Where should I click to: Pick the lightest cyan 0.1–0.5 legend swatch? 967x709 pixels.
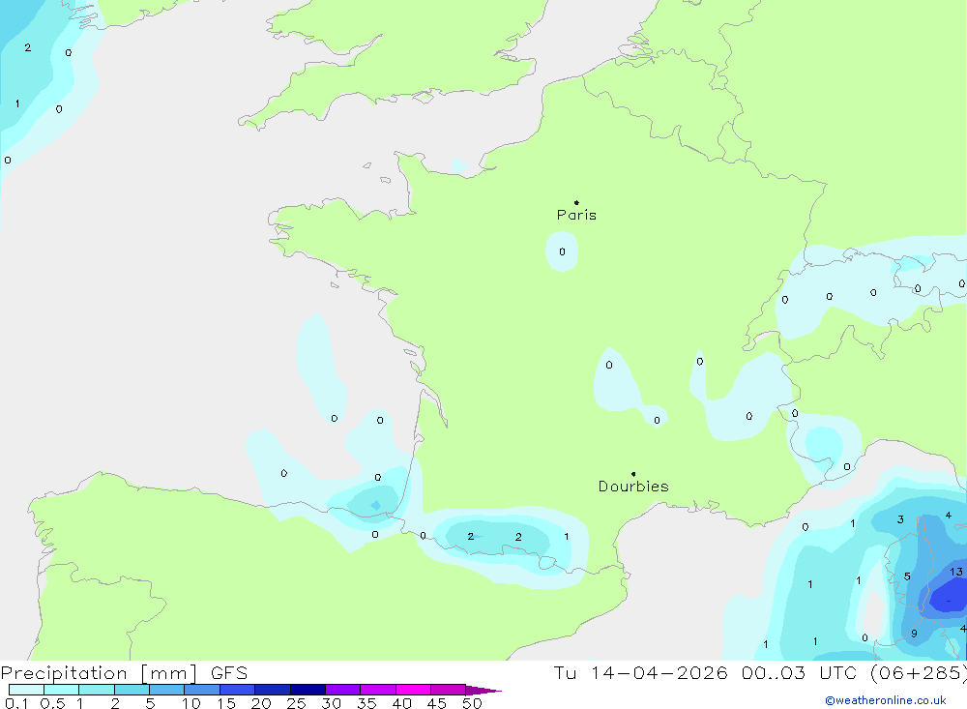(x=26, y=690)
